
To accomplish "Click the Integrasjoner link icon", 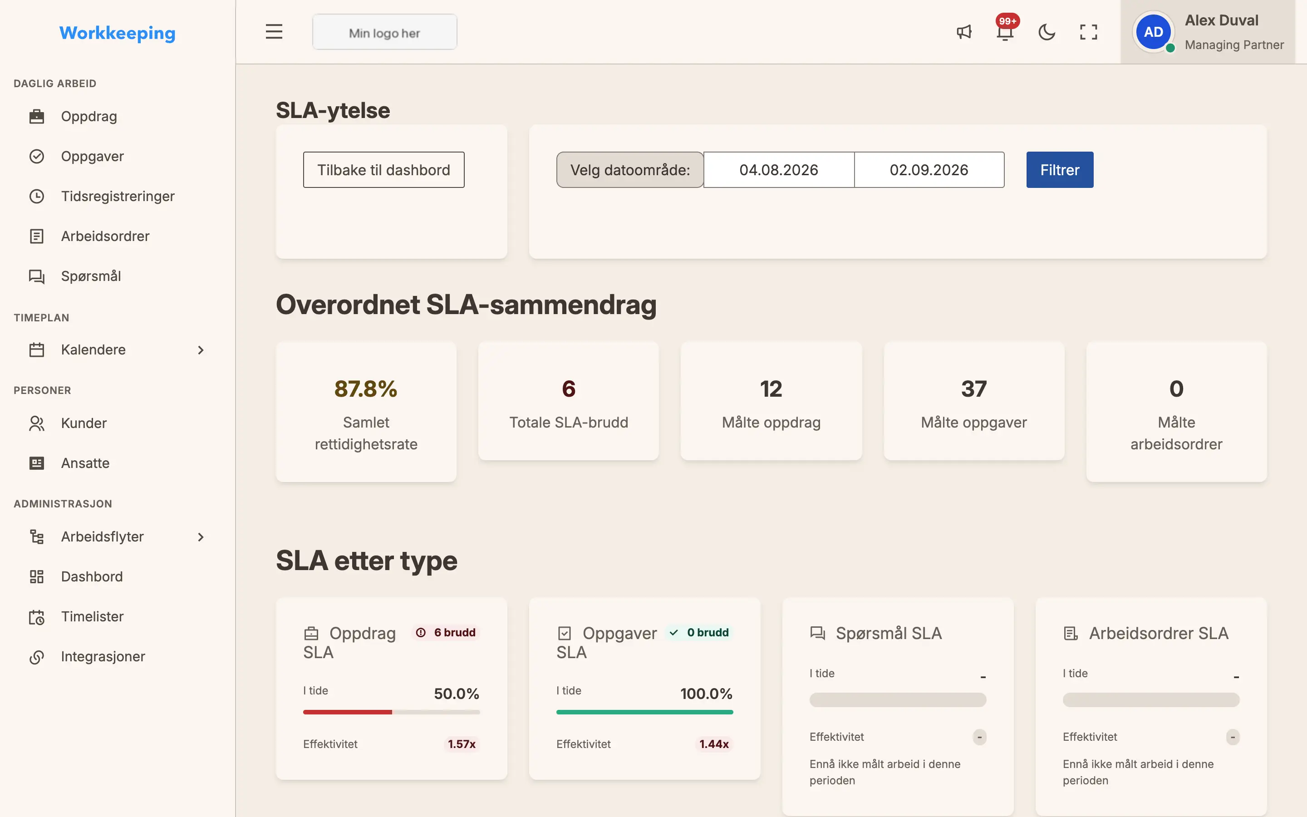I will pyautogui.click(x=37, y=656).
